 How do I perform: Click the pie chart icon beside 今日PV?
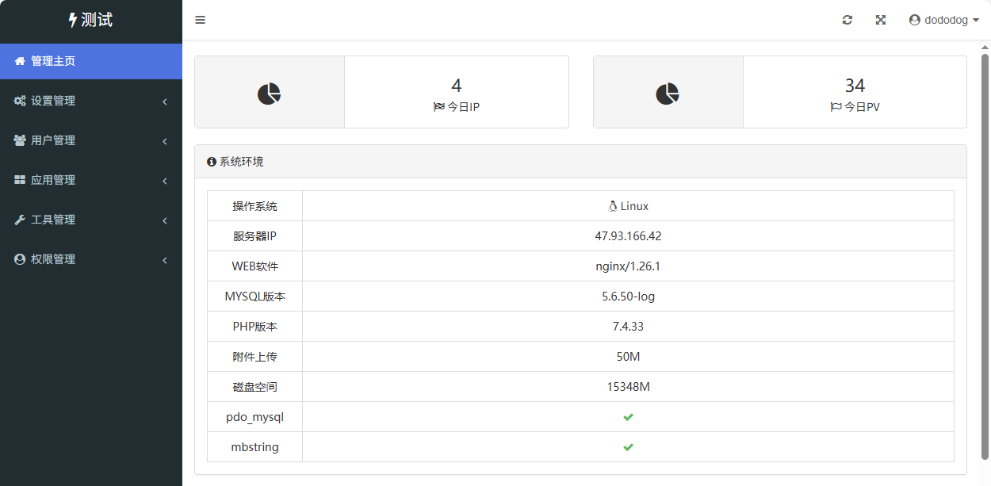click(668, 94)
